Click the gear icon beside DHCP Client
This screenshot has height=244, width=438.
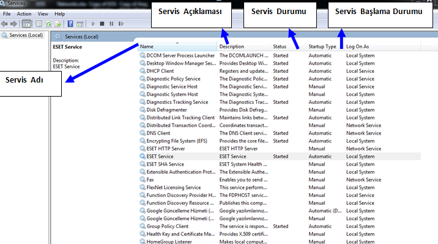[x=143, y=71]
